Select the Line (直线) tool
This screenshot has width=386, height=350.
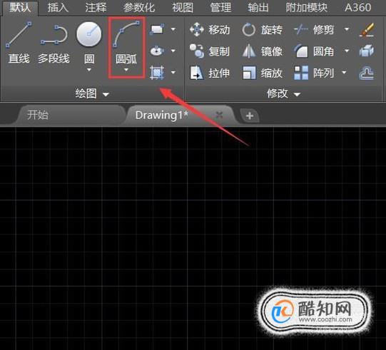point(19,42)
